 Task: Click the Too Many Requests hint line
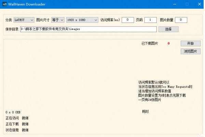(165, 87)
